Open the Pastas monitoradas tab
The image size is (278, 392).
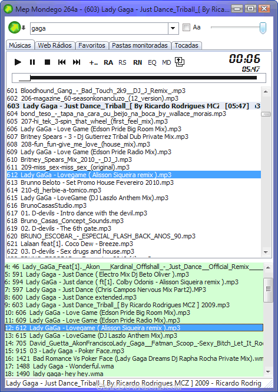click(x=140, y=45)
